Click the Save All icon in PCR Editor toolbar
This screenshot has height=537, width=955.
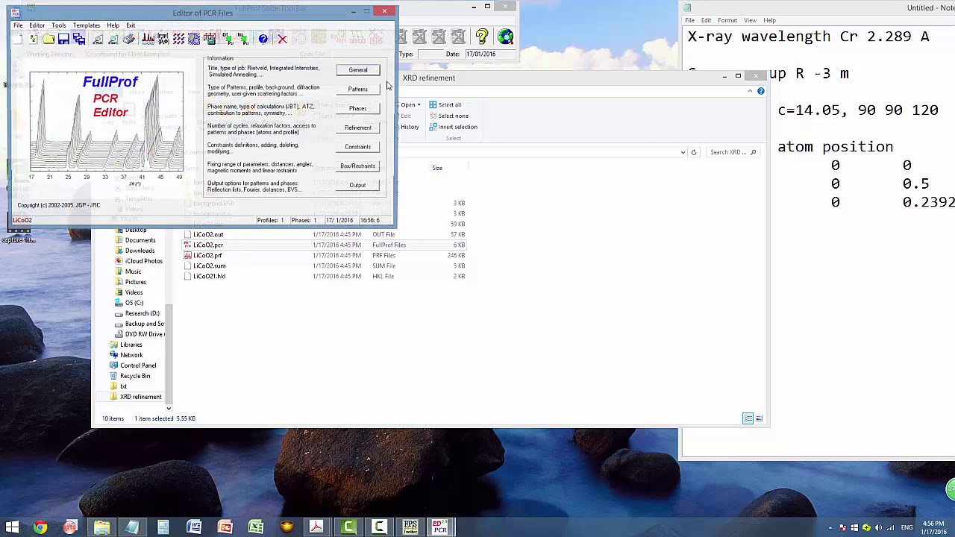[79, 39]
